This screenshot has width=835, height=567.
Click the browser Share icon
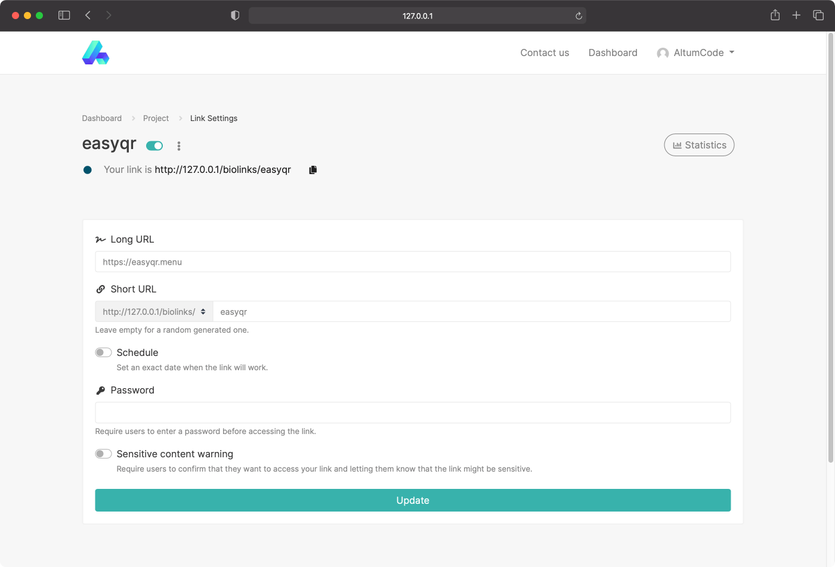(775, 16)
